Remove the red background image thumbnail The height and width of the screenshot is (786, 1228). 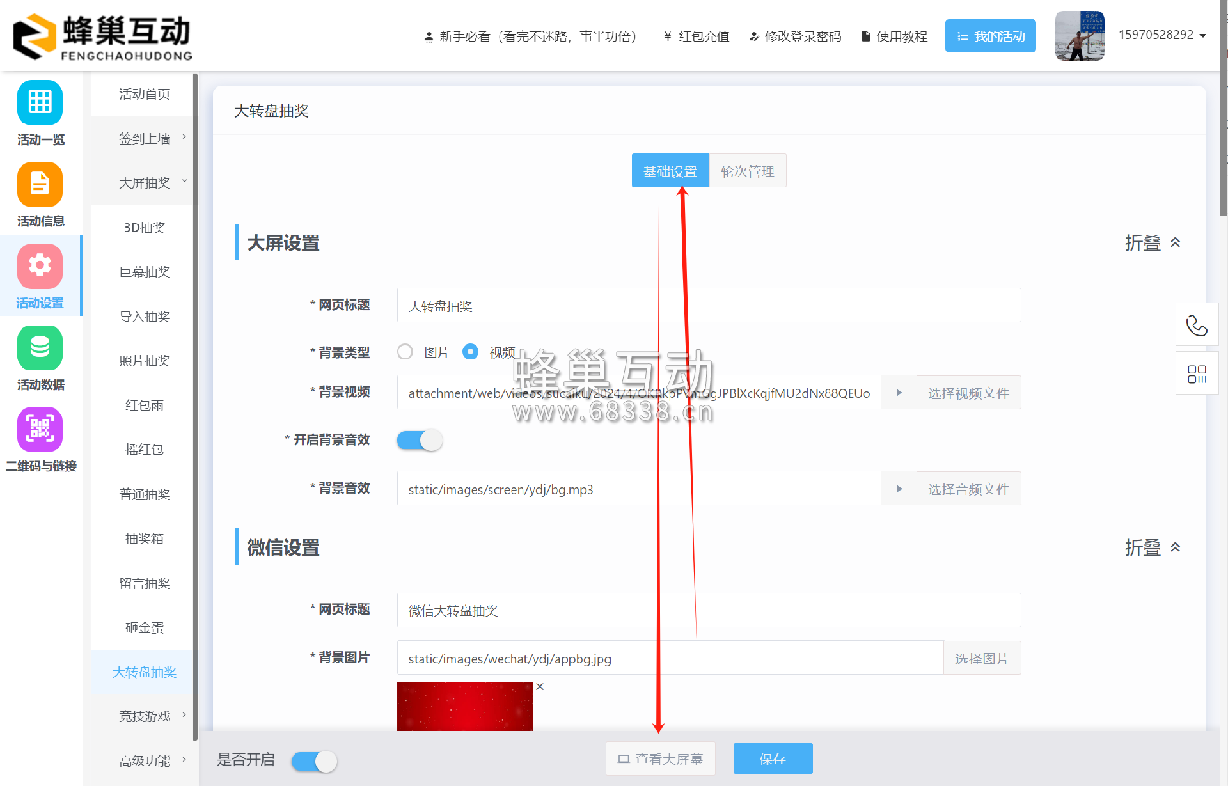coord(540,686)
